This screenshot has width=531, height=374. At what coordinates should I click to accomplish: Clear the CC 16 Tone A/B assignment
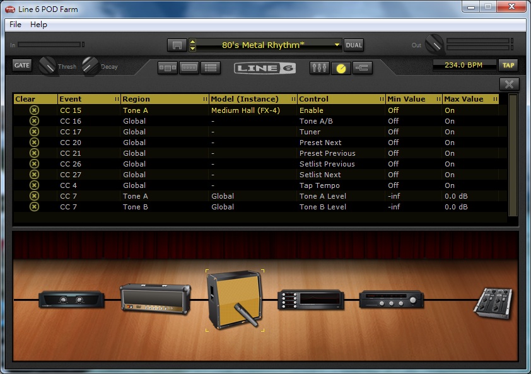click(34, 121)
